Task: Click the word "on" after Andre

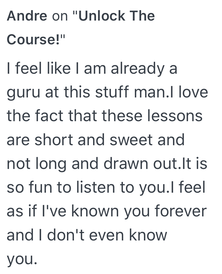Action: click(x=60, y=16)
